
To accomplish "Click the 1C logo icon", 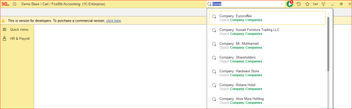I will [6, 4].
